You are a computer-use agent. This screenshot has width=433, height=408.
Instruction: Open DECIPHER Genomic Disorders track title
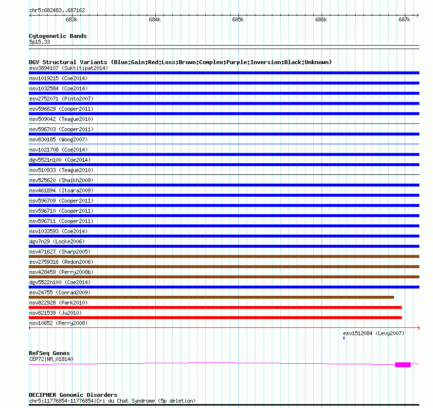pos(73,395)
